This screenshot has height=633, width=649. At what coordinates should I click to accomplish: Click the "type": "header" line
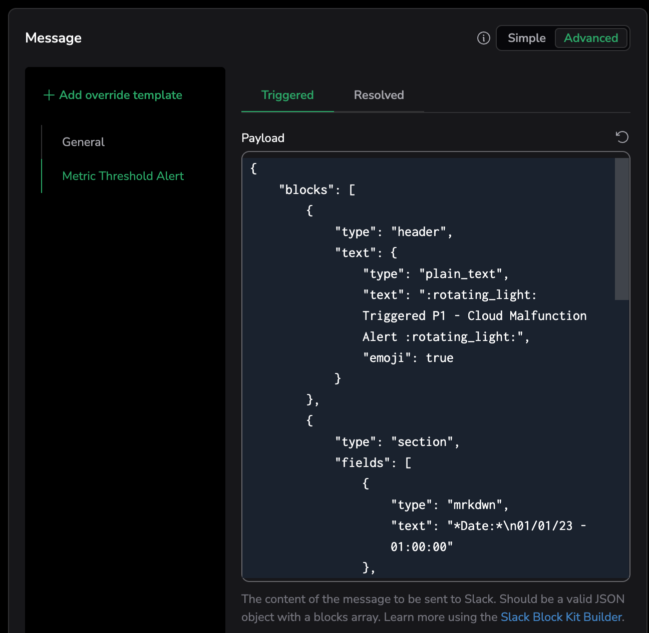393,232
